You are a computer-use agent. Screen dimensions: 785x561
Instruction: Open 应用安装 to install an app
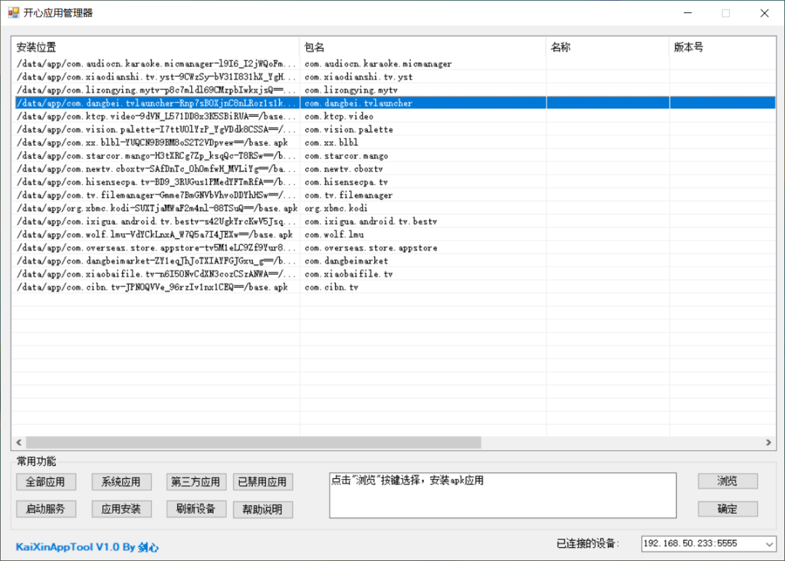[121, 509]
